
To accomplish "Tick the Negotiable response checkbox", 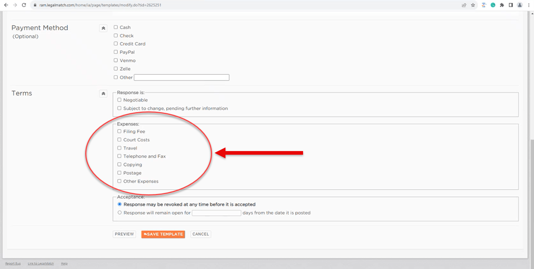I will (119, 100).
